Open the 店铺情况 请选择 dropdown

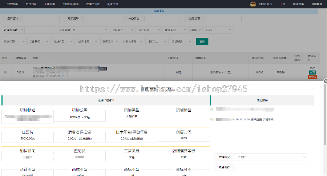click(x=271, y=157)
